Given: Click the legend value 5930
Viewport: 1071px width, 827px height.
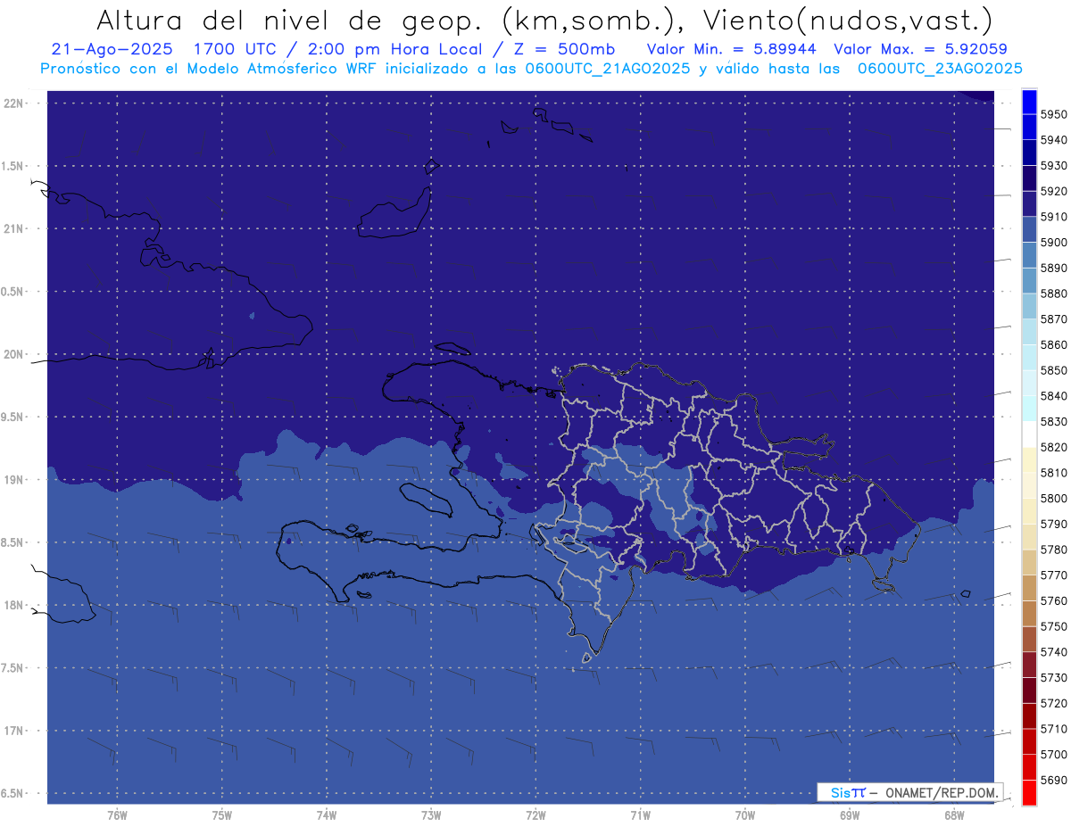Looking at the screenshot, I should pos(1053,166).
